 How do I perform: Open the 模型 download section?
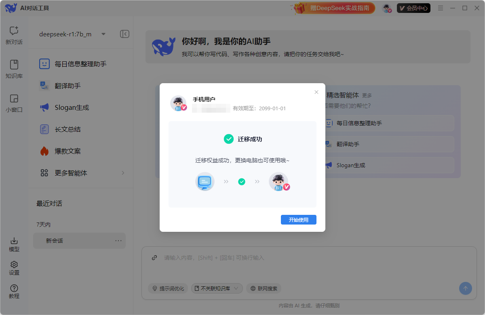tap(14, 244)
